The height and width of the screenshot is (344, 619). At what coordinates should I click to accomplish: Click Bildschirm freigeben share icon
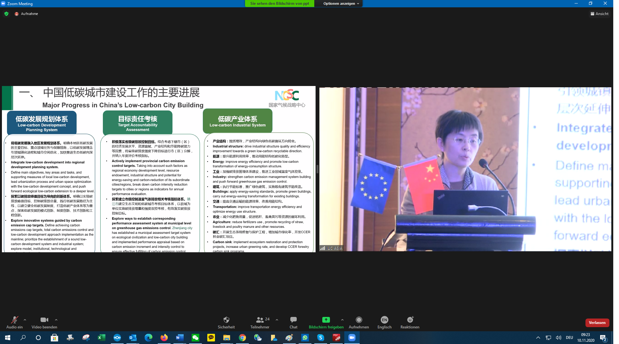[326, 320]
